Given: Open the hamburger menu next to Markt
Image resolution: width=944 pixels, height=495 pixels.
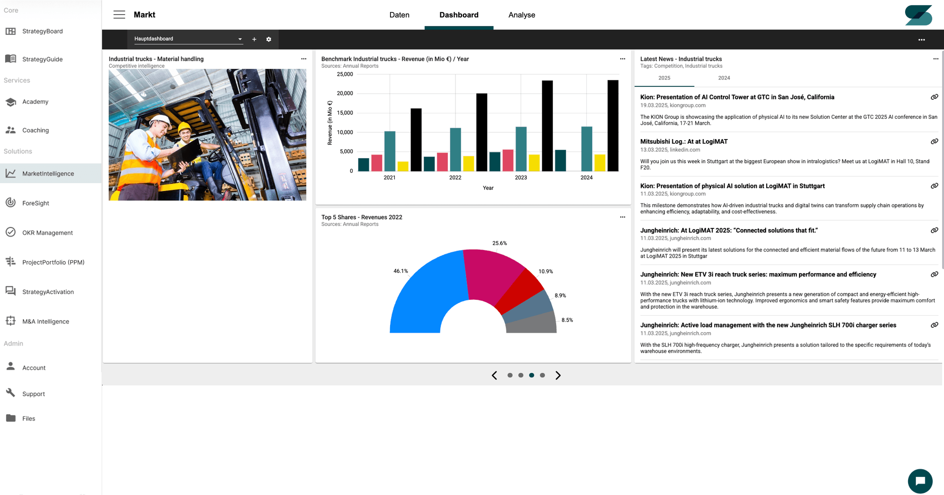Looking at the screenshot, I should point(119,14).
